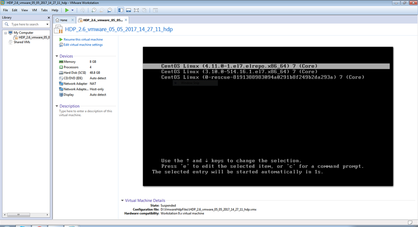The height and width of the screenshot is (227, 418).
Task: Collapse the Virtual Machine Details section
Action: tap(122, 201)
